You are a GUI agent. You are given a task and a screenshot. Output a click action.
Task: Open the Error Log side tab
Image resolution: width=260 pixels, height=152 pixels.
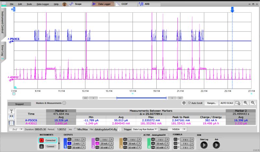pyautogui.click(x=3, y=51)
